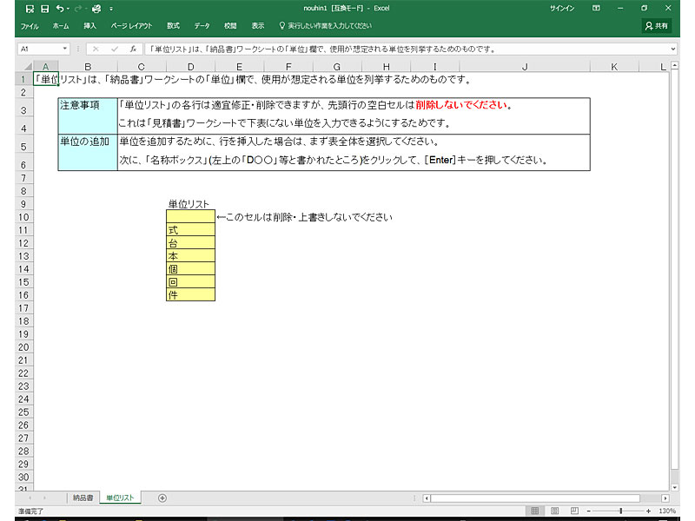Click the Excel file icon at left of title bar
695x521 pixels.
30,9
